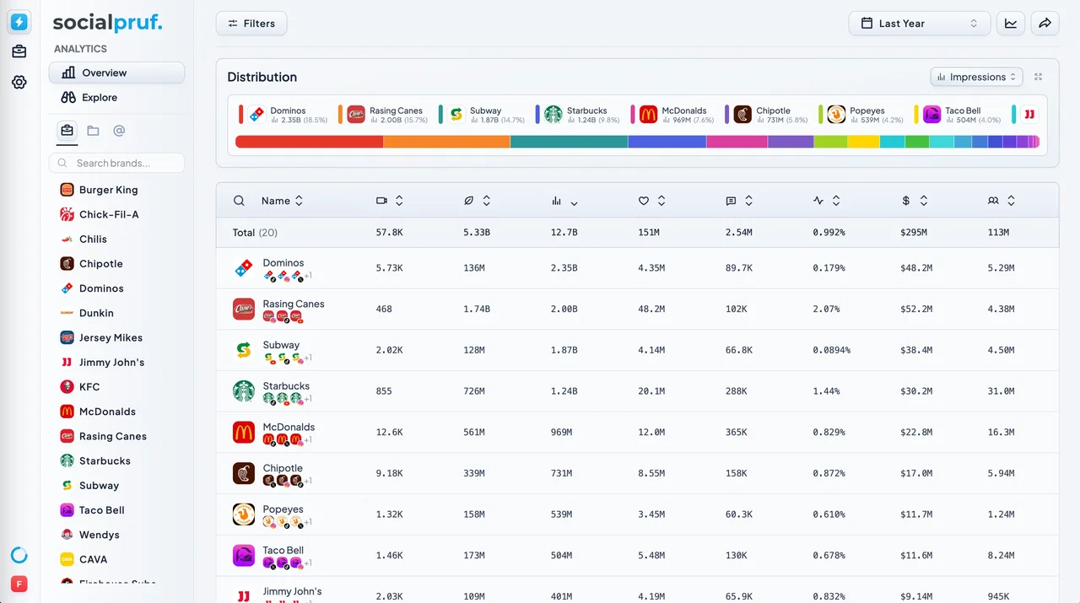The width and height of the screenshot is (1080, 603).
Task: Select the brands briefcase tab
Action: tap(67, 131)
